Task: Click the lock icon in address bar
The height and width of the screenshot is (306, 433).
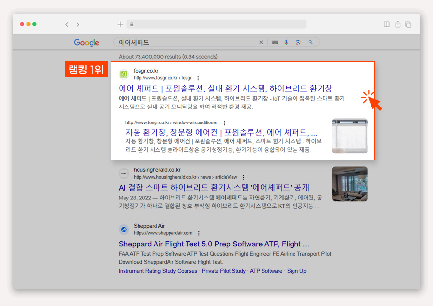Action: click(132, 24)
